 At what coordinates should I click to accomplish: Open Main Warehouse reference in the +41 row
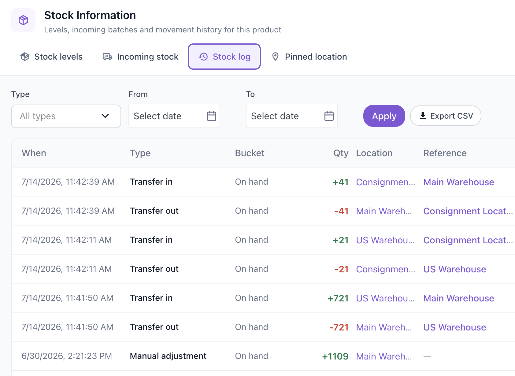tap(459, 182)
